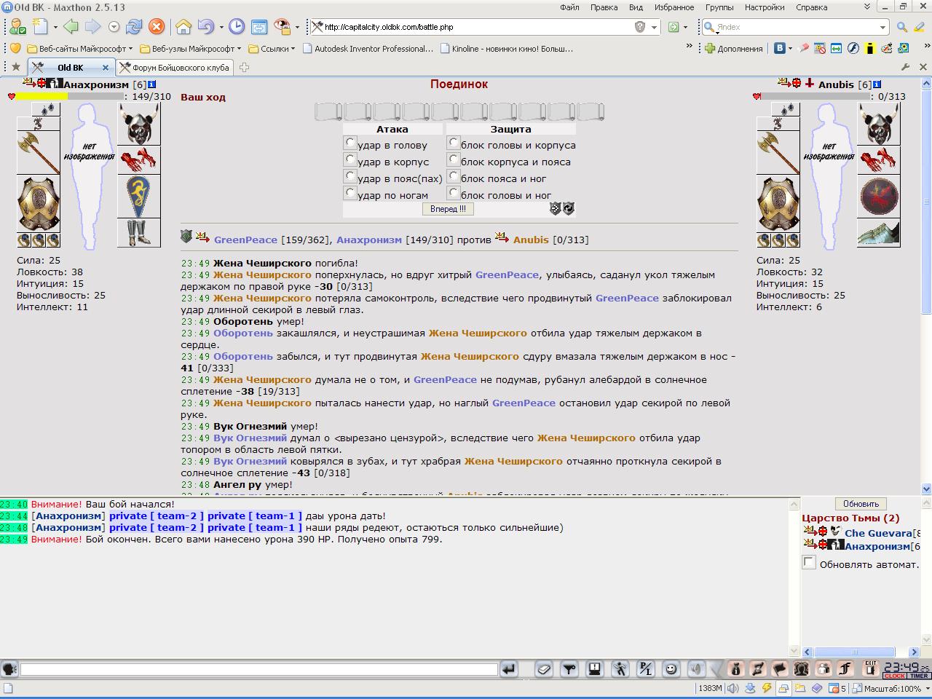This screenshot has height=699, width=932.
Task: Click 'Anubis' name in battle header
Action: [531, 240]
